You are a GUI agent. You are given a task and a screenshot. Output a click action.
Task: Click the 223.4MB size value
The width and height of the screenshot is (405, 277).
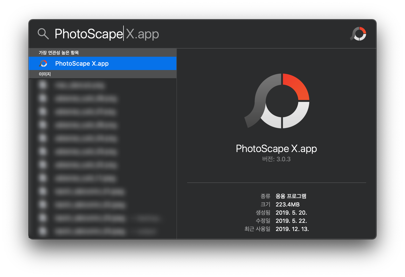pos(288,204)
